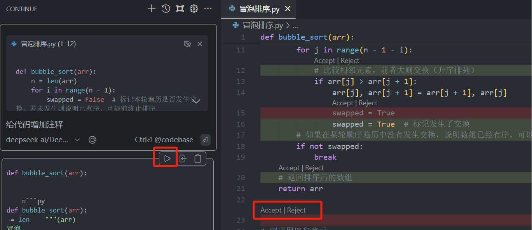Accept the 比较相邻元素 comment change
Image resolution: width=532 pixels, height=230 pixels.
(324, 61)
